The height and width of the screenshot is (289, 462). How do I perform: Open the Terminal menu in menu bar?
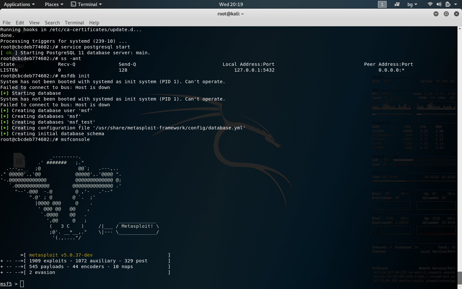pyautogui.click(x=74, y=23)
